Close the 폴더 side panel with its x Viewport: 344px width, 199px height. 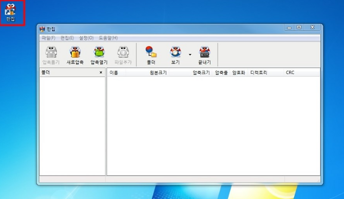[x=101, y=72]
